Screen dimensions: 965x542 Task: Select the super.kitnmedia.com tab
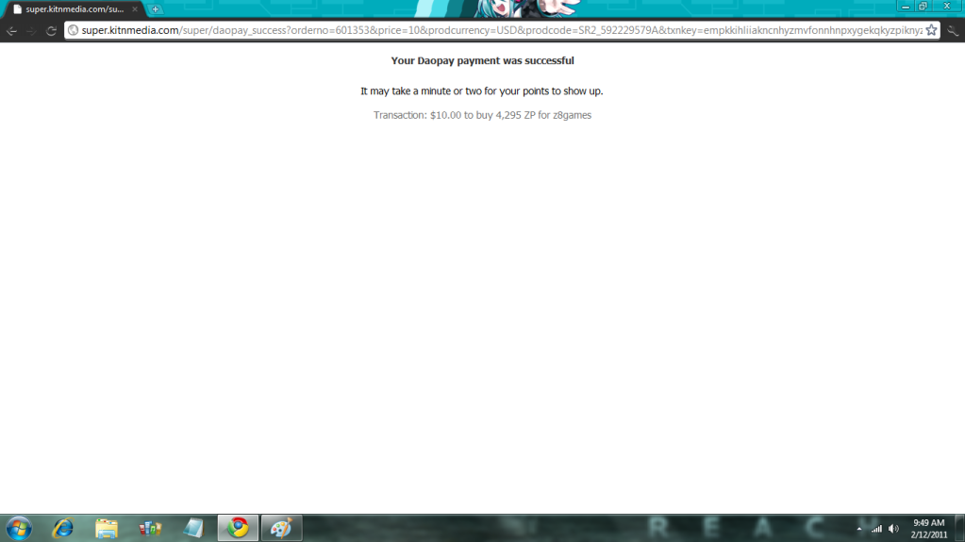(74, 9)
